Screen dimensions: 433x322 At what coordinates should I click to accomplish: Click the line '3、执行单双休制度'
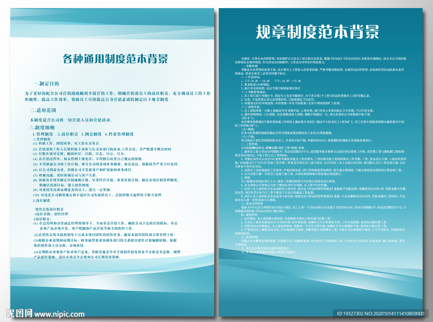(x=271, y=88)
